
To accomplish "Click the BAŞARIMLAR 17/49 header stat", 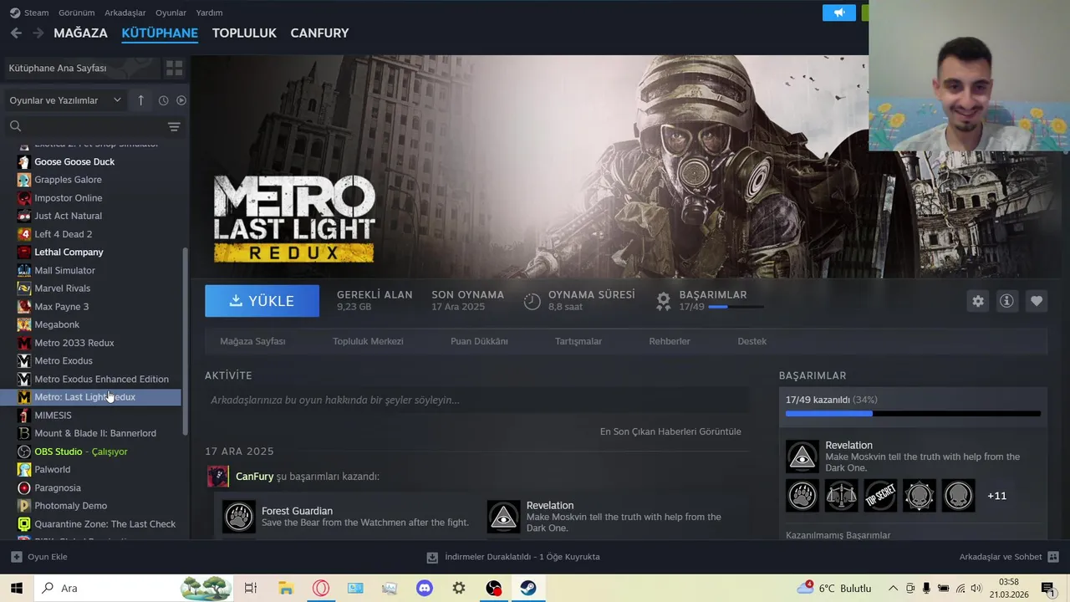I will coord(710,301).
